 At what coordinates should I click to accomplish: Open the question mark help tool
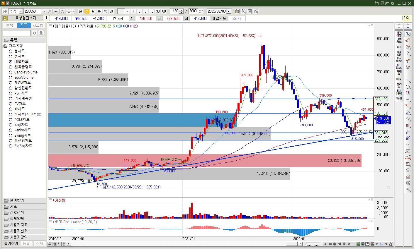pyautogui.click(x=408, y=53)
